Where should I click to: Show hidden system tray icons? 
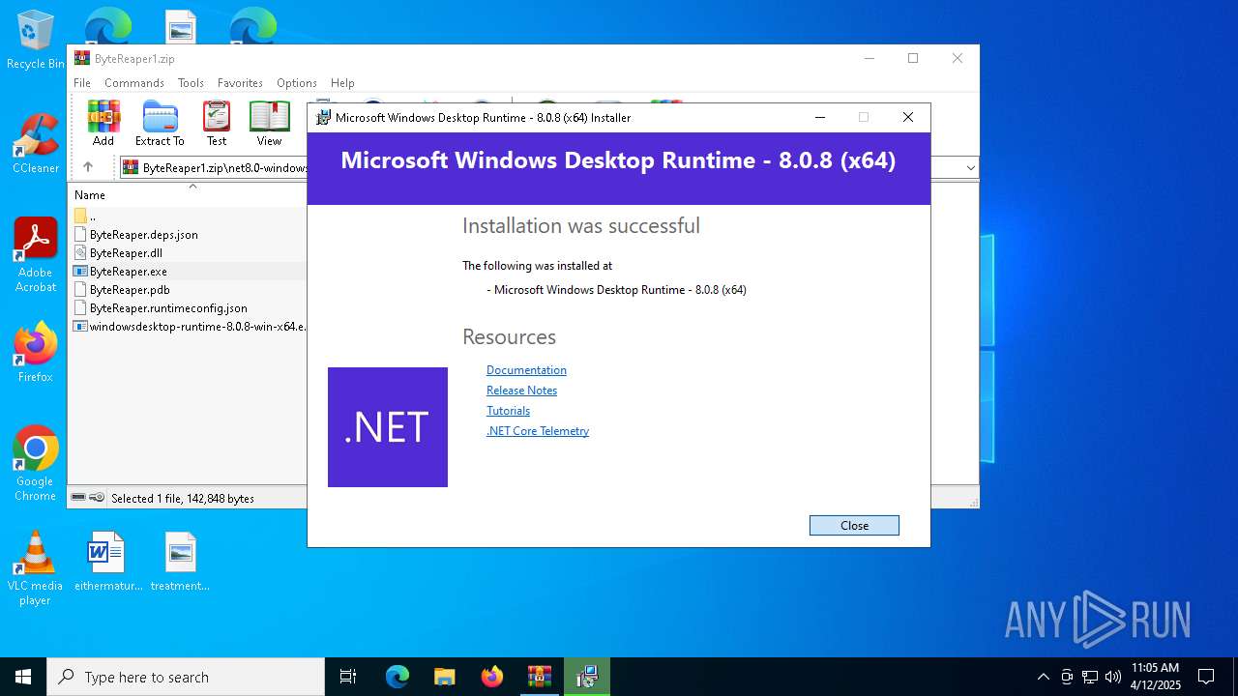[1043, 677]
